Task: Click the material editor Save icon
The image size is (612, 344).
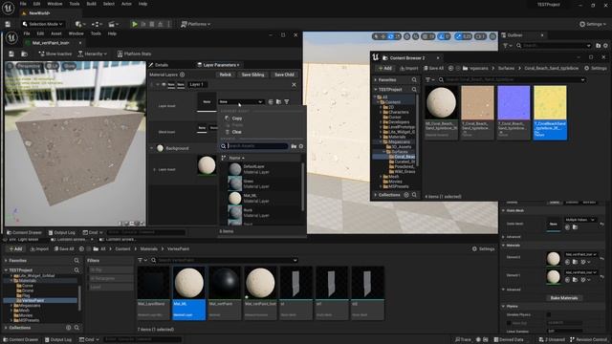Action: [x=11, y=54]
